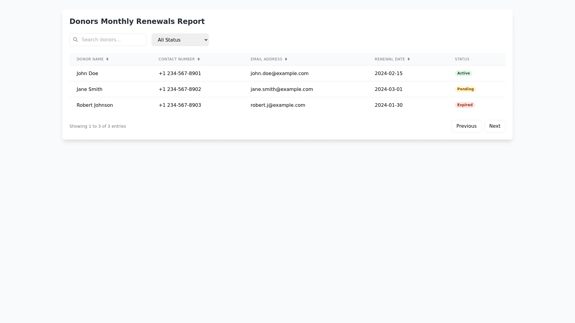Click phone number +1 234-567-8902

click(180, 89)
